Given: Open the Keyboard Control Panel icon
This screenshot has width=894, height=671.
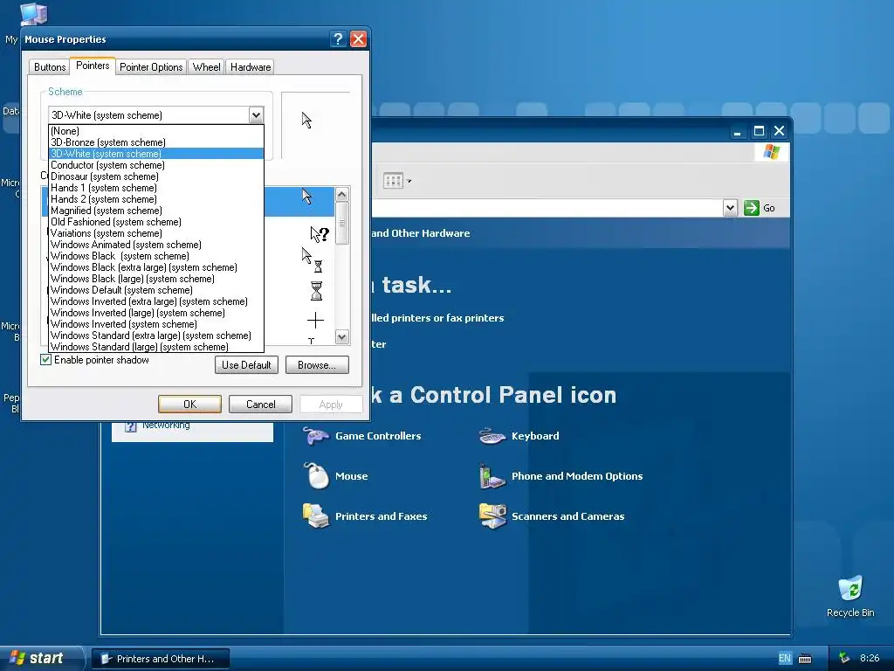Looking at the screenshot, I should (492, 436).
